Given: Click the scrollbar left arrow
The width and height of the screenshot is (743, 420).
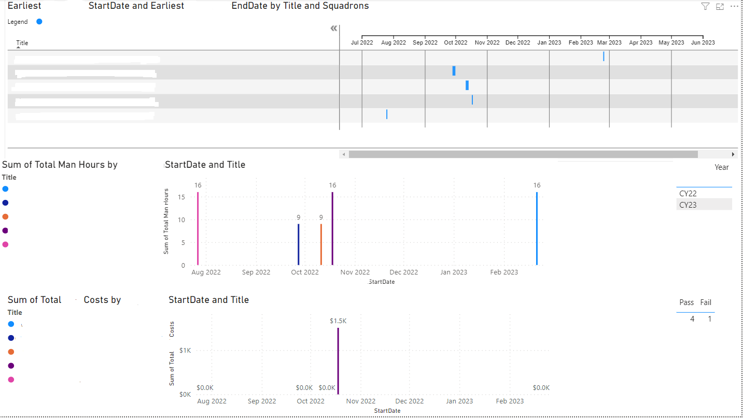Looking at the screenshot, I should (343, 154).
